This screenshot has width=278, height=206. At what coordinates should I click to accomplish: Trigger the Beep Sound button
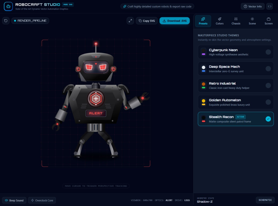[14, 200]
